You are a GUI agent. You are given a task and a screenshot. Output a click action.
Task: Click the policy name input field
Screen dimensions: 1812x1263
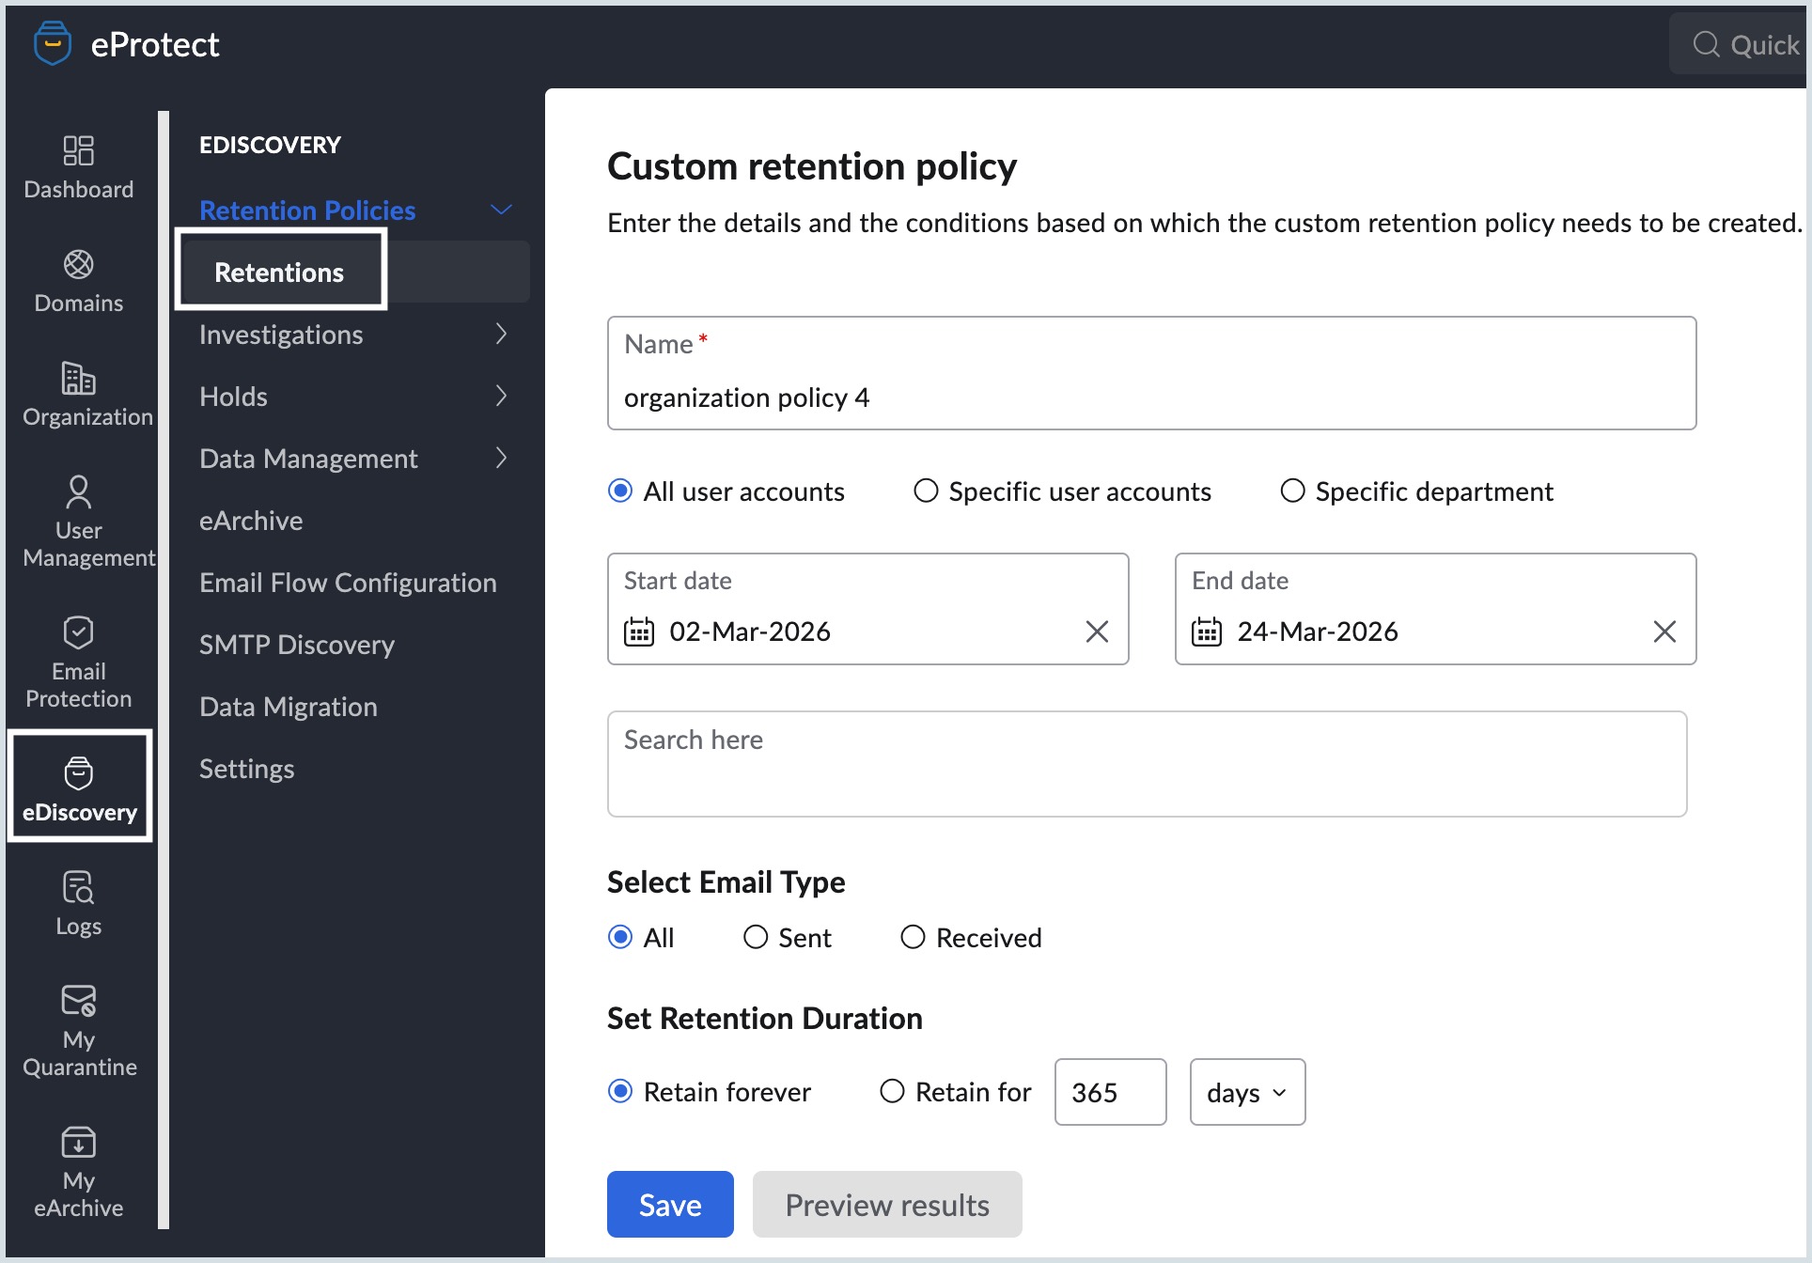tap(1151, 397)
